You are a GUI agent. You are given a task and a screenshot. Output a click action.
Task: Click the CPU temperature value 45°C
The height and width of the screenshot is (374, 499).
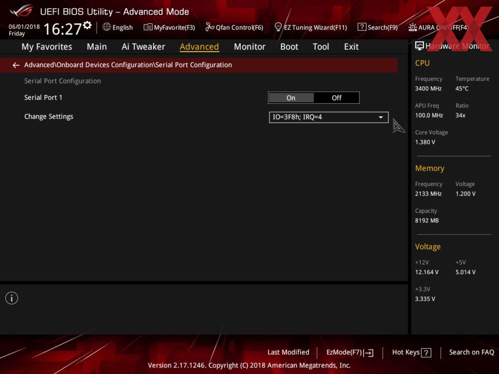coord(462,88)
